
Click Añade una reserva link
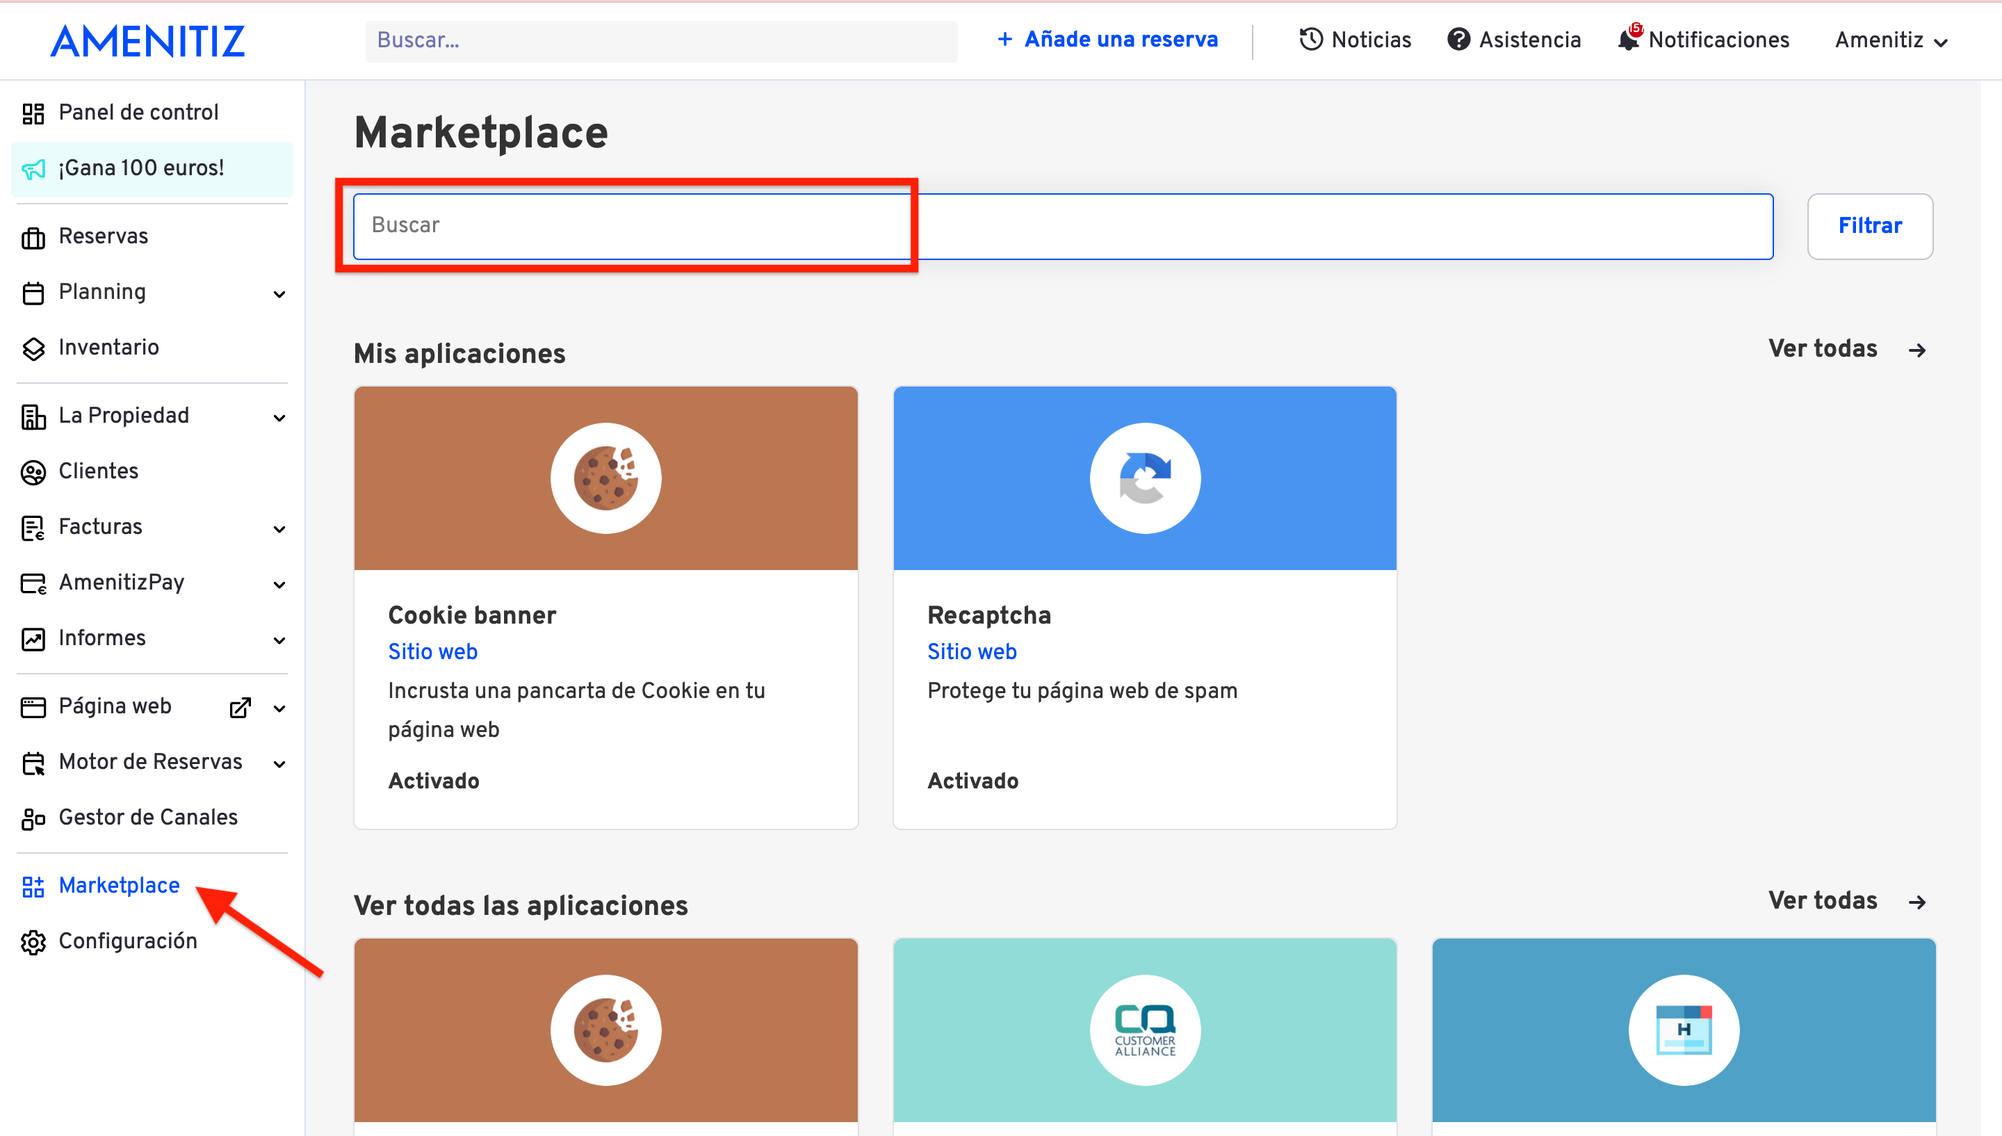click(1121, 39)
